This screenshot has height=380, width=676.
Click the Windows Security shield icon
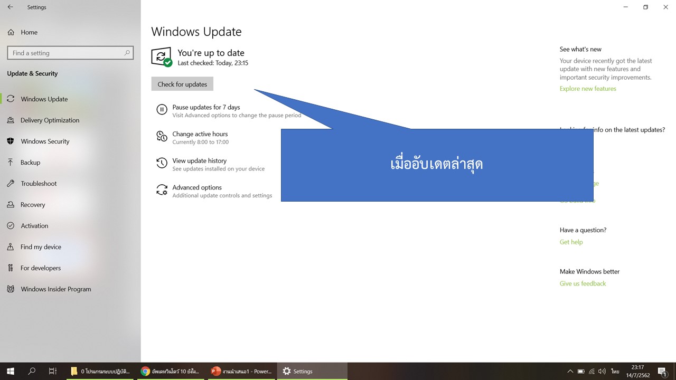click(x=11, y=141)
